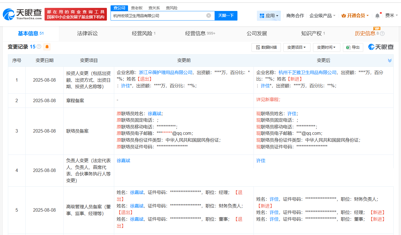This screenshot has width=401, height=235.
Task: Click the 天眼一下 search button
Action: point(226,16)
